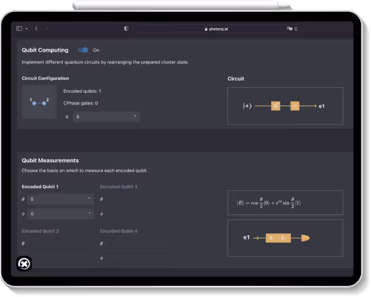Click the browser back arrow
371x297 pixels.
coord(36,29)
